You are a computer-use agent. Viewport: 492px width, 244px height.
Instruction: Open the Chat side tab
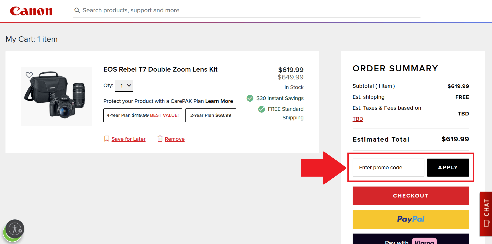(x=486, y=214)
